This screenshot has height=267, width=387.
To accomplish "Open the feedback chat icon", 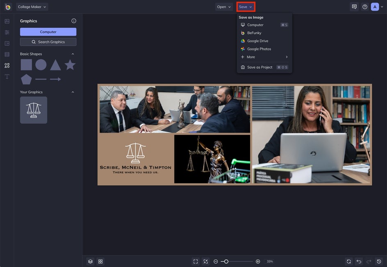I will 354,7.
